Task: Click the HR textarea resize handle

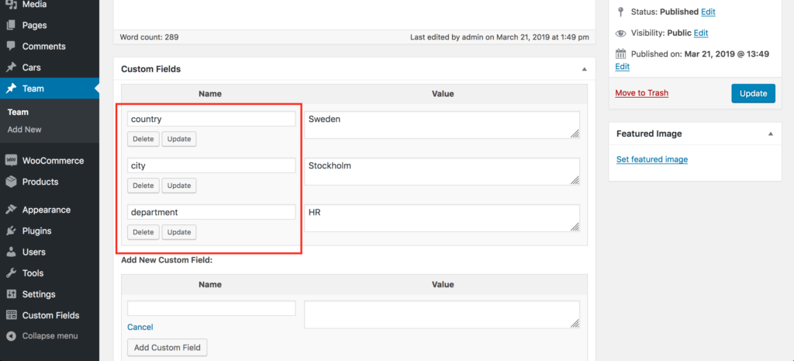Action: point(575,227)
